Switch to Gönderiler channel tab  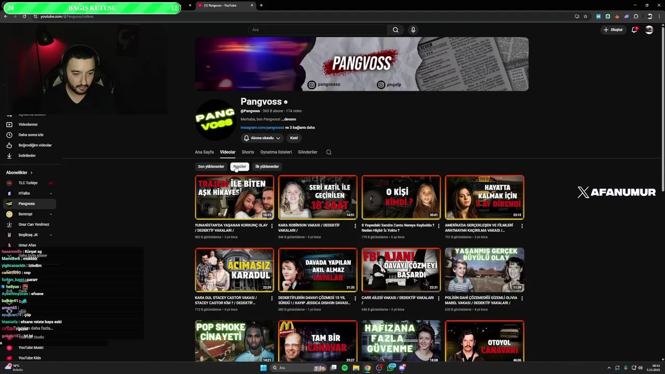308,152
